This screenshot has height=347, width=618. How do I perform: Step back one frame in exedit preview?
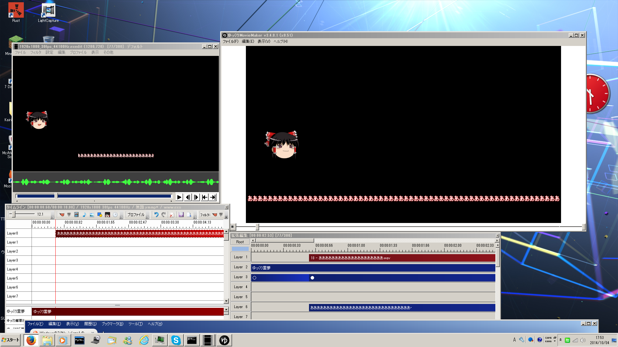(188, 197)
